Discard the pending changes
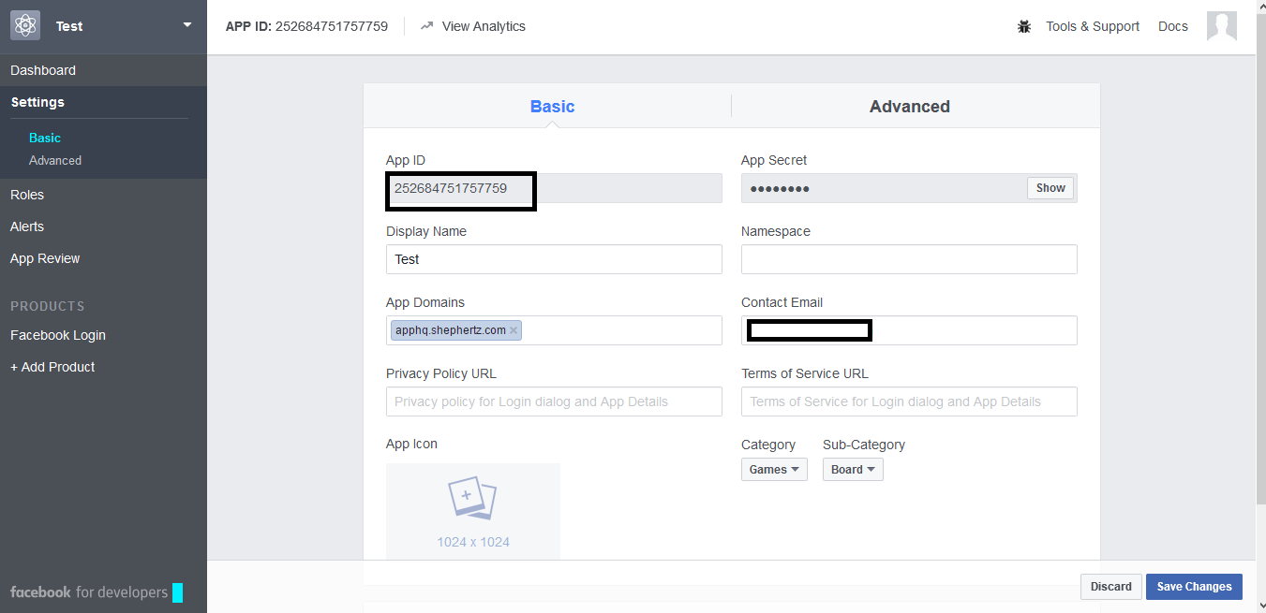Image resolution: width=1266 pixels, height=613 pixels. click(1110, 587)
